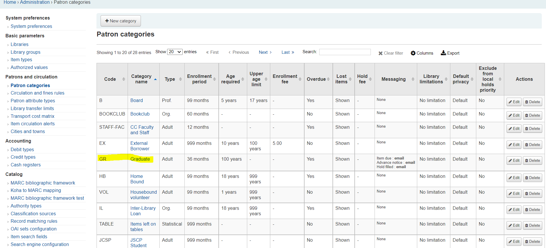Delete the Items left on tables category
This screenshot has height=248, width=546.
click(532, 226)
